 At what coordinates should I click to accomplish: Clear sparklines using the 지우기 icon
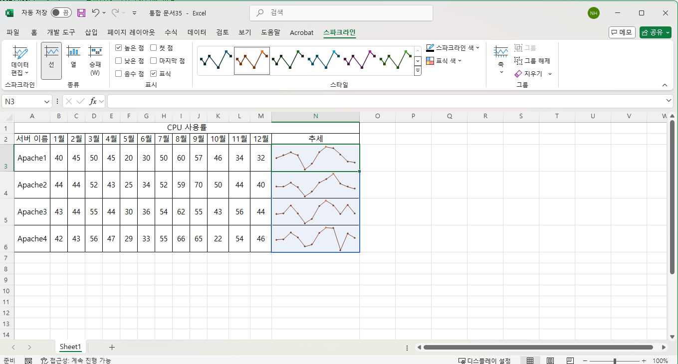tap(530, 74)
